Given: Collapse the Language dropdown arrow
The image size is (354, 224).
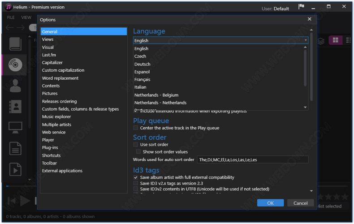Looking at the screenshot, I should [306, 40].
